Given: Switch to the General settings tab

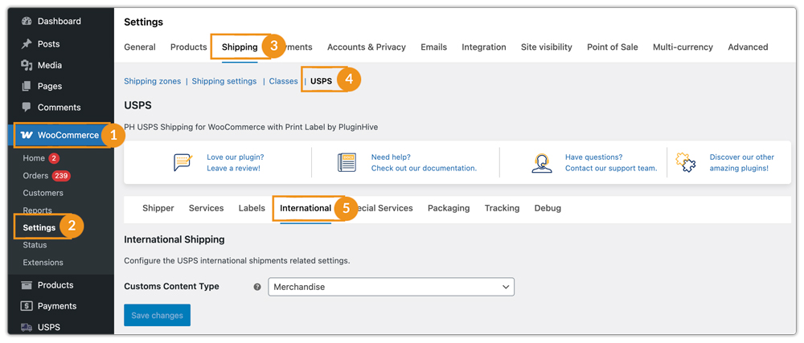Looking at the screenshot, I should 140,47.
